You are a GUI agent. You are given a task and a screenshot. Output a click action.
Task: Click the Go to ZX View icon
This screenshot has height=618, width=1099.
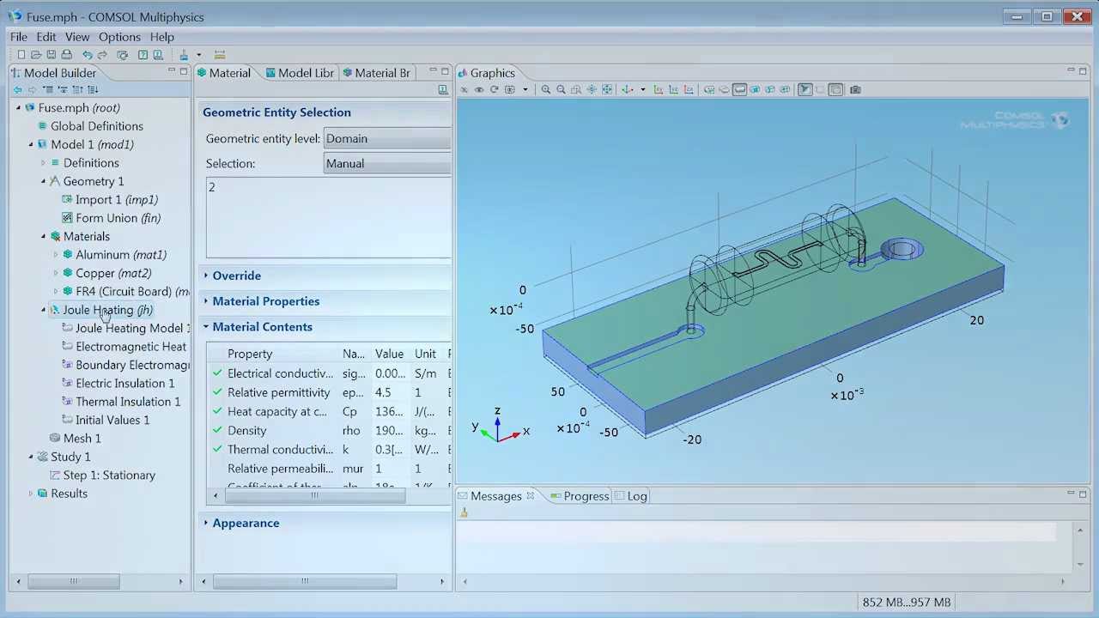689,89
